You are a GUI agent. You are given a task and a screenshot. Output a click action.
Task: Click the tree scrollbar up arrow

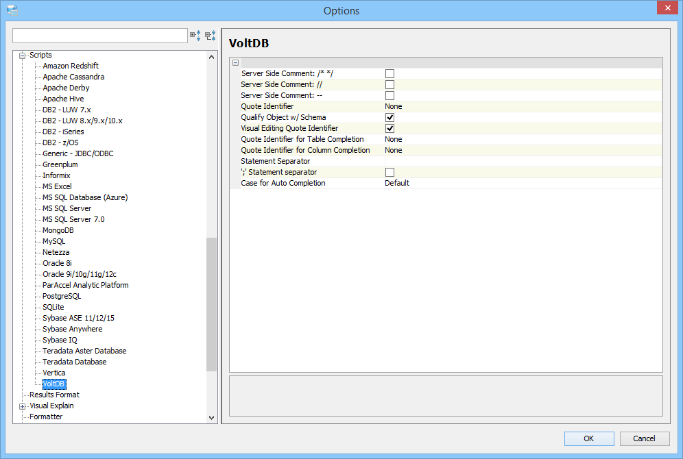coord(212,57)
